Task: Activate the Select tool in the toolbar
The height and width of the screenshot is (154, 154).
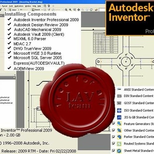Action: [x=13, y=10]
